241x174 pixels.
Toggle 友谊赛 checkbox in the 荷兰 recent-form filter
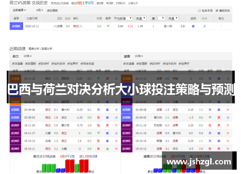13,63
